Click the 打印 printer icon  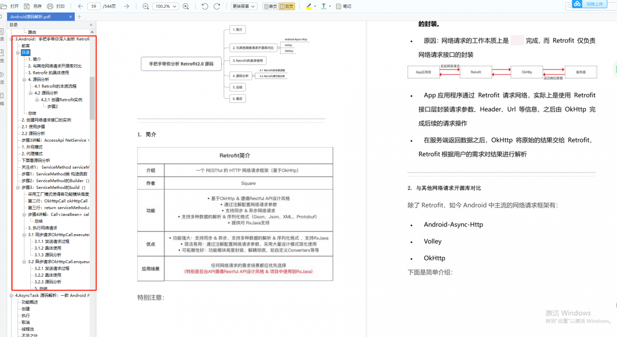(x=50, y=6)
